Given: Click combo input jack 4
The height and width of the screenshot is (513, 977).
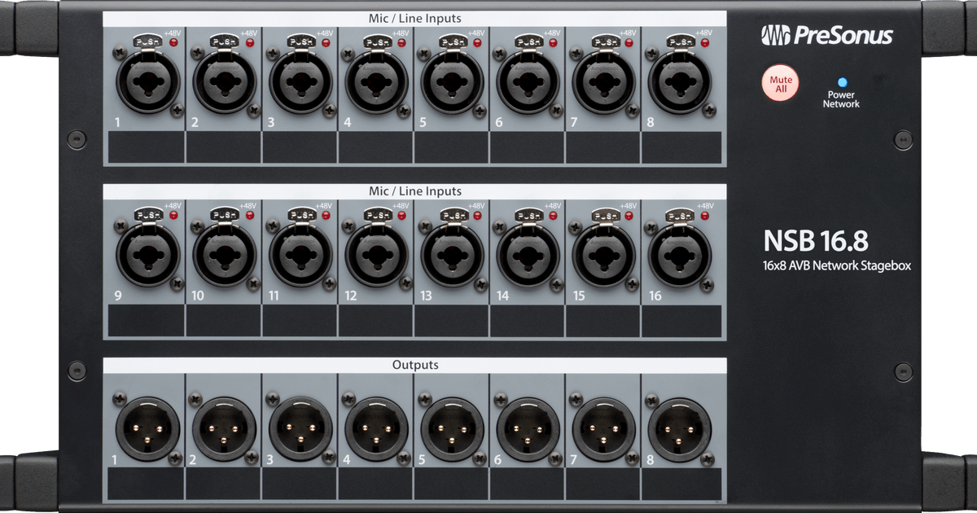Looking at the screenshot, I should coord(376,83).
